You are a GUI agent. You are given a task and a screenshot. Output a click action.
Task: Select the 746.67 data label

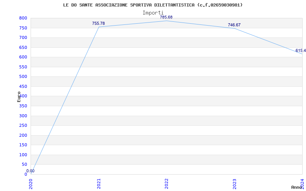(x=234, y=25)
